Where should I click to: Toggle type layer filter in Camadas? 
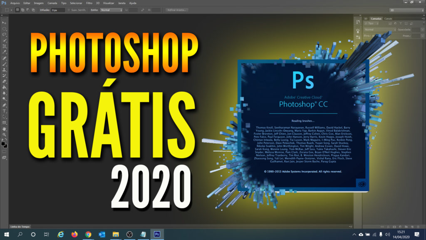click(401, 24)
